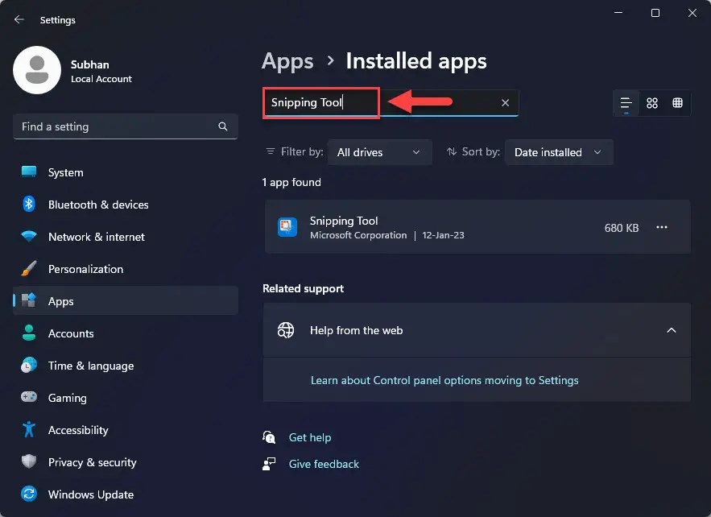Switch to list view layout icon
The width and height of the screenshot is (711, 517).
click(x=626, y=103)
